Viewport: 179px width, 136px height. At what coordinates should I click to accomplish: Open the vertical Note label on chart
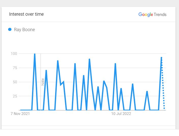43,82
